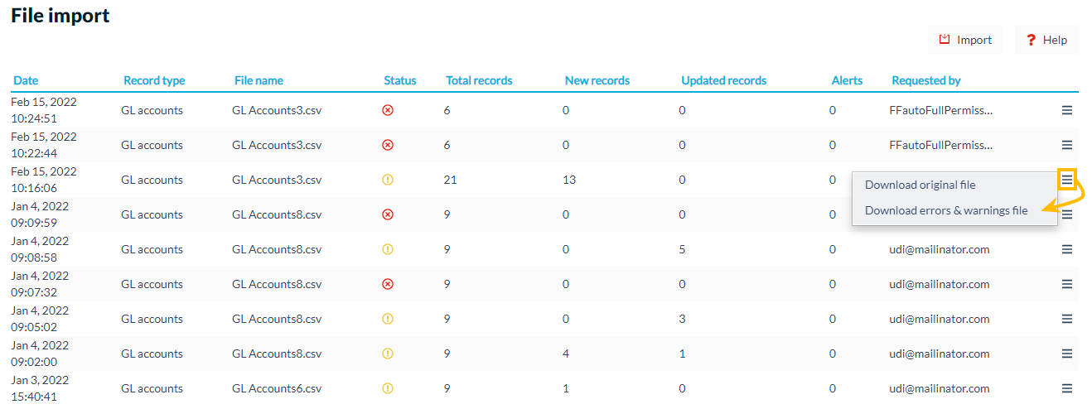Click GL Accounts6.csv file name
The height and width of the screenshot is (409, 1092).
[x=277, y=388]
